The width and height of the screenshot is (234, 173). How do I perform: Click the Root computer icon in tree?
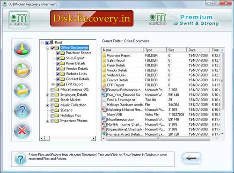[51, 43]
